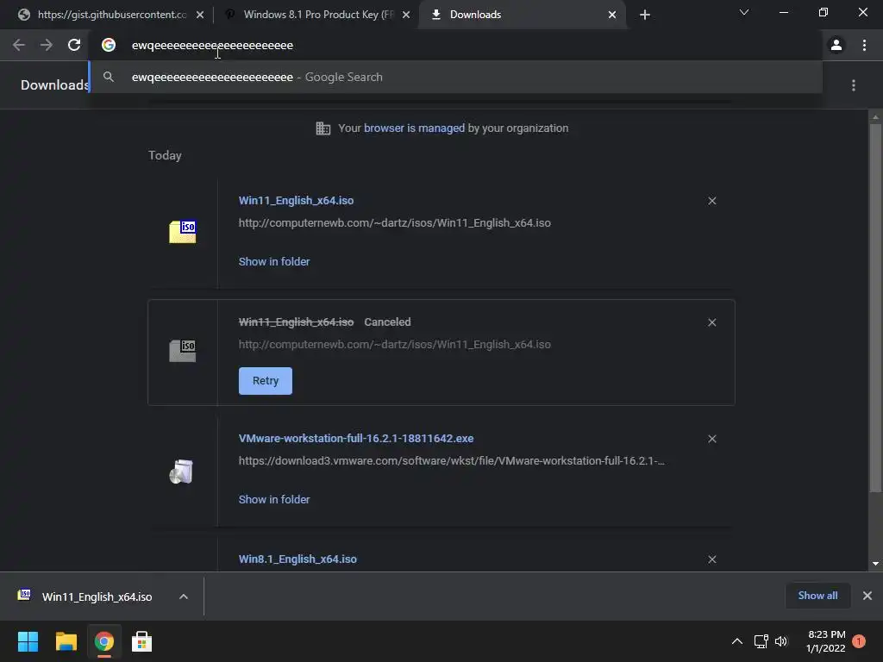This screenshot has height=662, width=883.
Task: Remove the canceled Win11 download entry
Action: click(x=712, y=322)
